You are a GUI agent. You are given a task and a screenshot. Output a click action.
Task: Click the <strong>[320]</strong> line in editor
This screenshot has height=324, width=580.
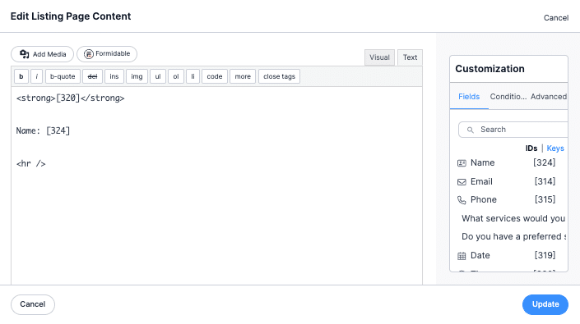pyautogui.click(x=70, y=98)
